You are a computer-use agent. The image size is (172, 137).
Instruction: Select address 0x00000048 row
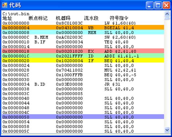(x=83, y=108)
